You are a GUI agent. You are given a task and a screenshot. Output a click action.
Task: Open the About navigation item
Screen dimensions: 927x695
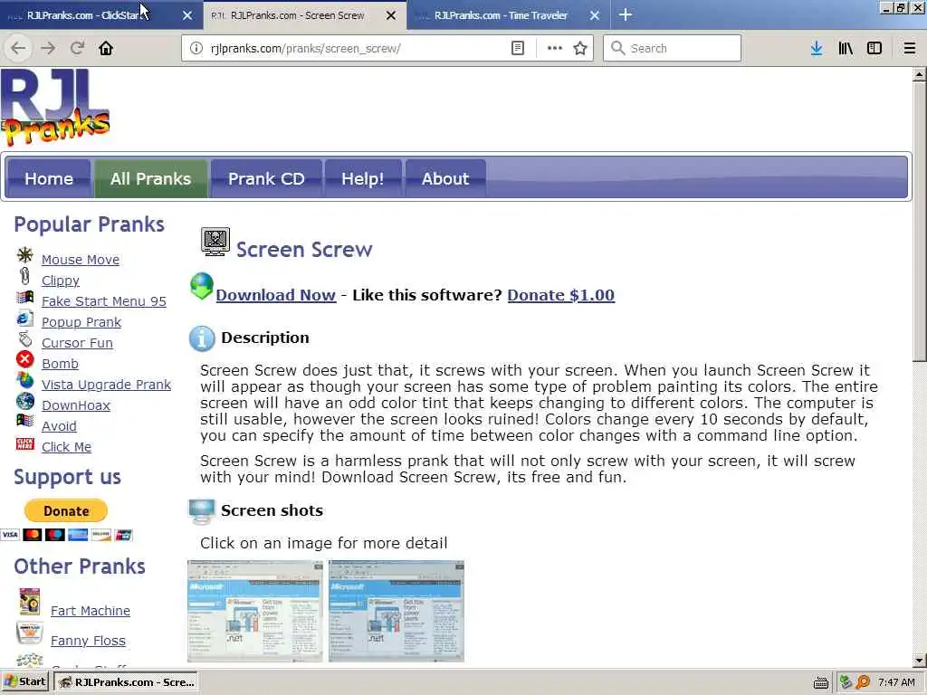445,178
